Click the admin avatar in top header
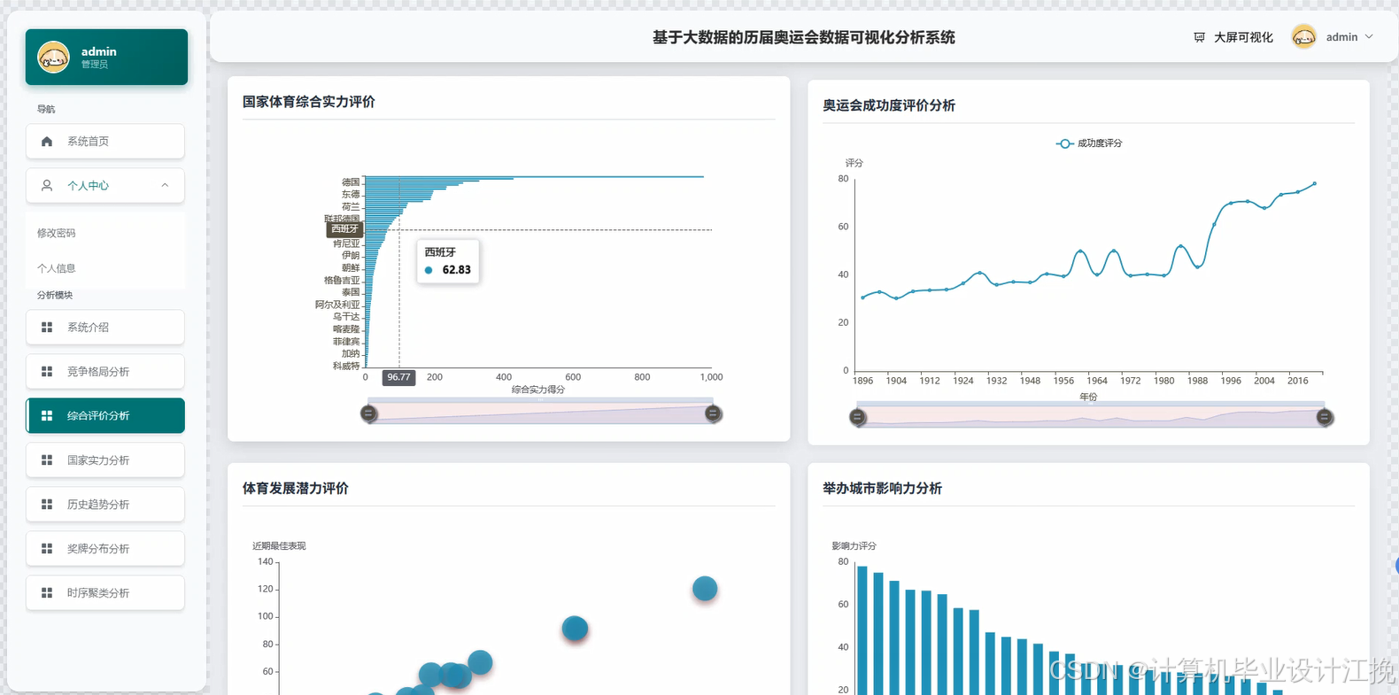This screenshot has height=695, width=1399. click(1304, 37)
